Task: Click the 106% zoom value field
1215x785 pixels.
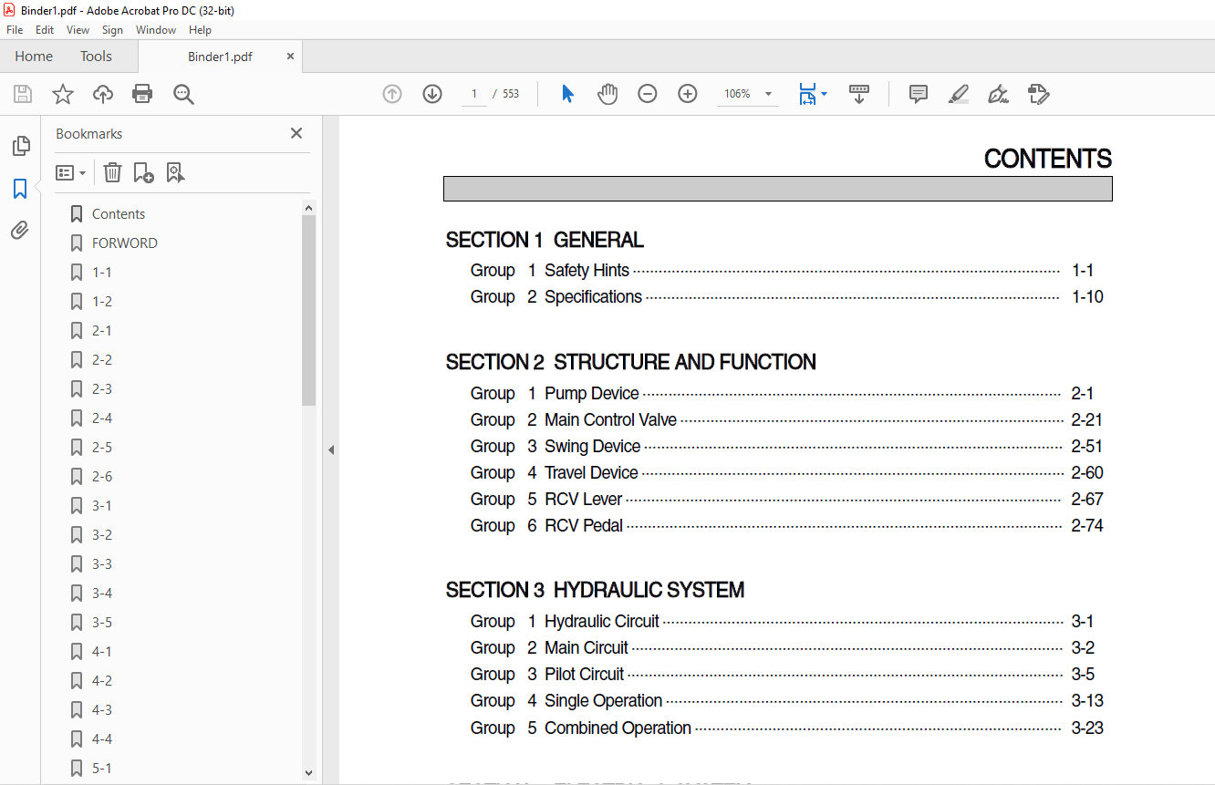Action: pyautogui.click(x=737, y=94)
